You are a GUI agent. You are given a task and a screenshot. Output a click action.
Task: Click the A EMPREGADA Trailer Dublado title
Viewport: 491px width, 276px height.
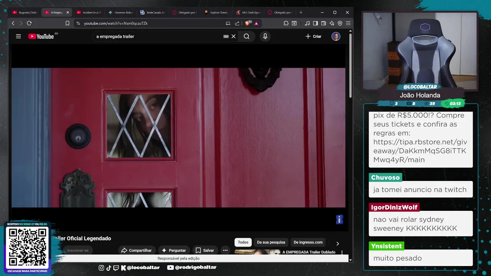[309, 252]
